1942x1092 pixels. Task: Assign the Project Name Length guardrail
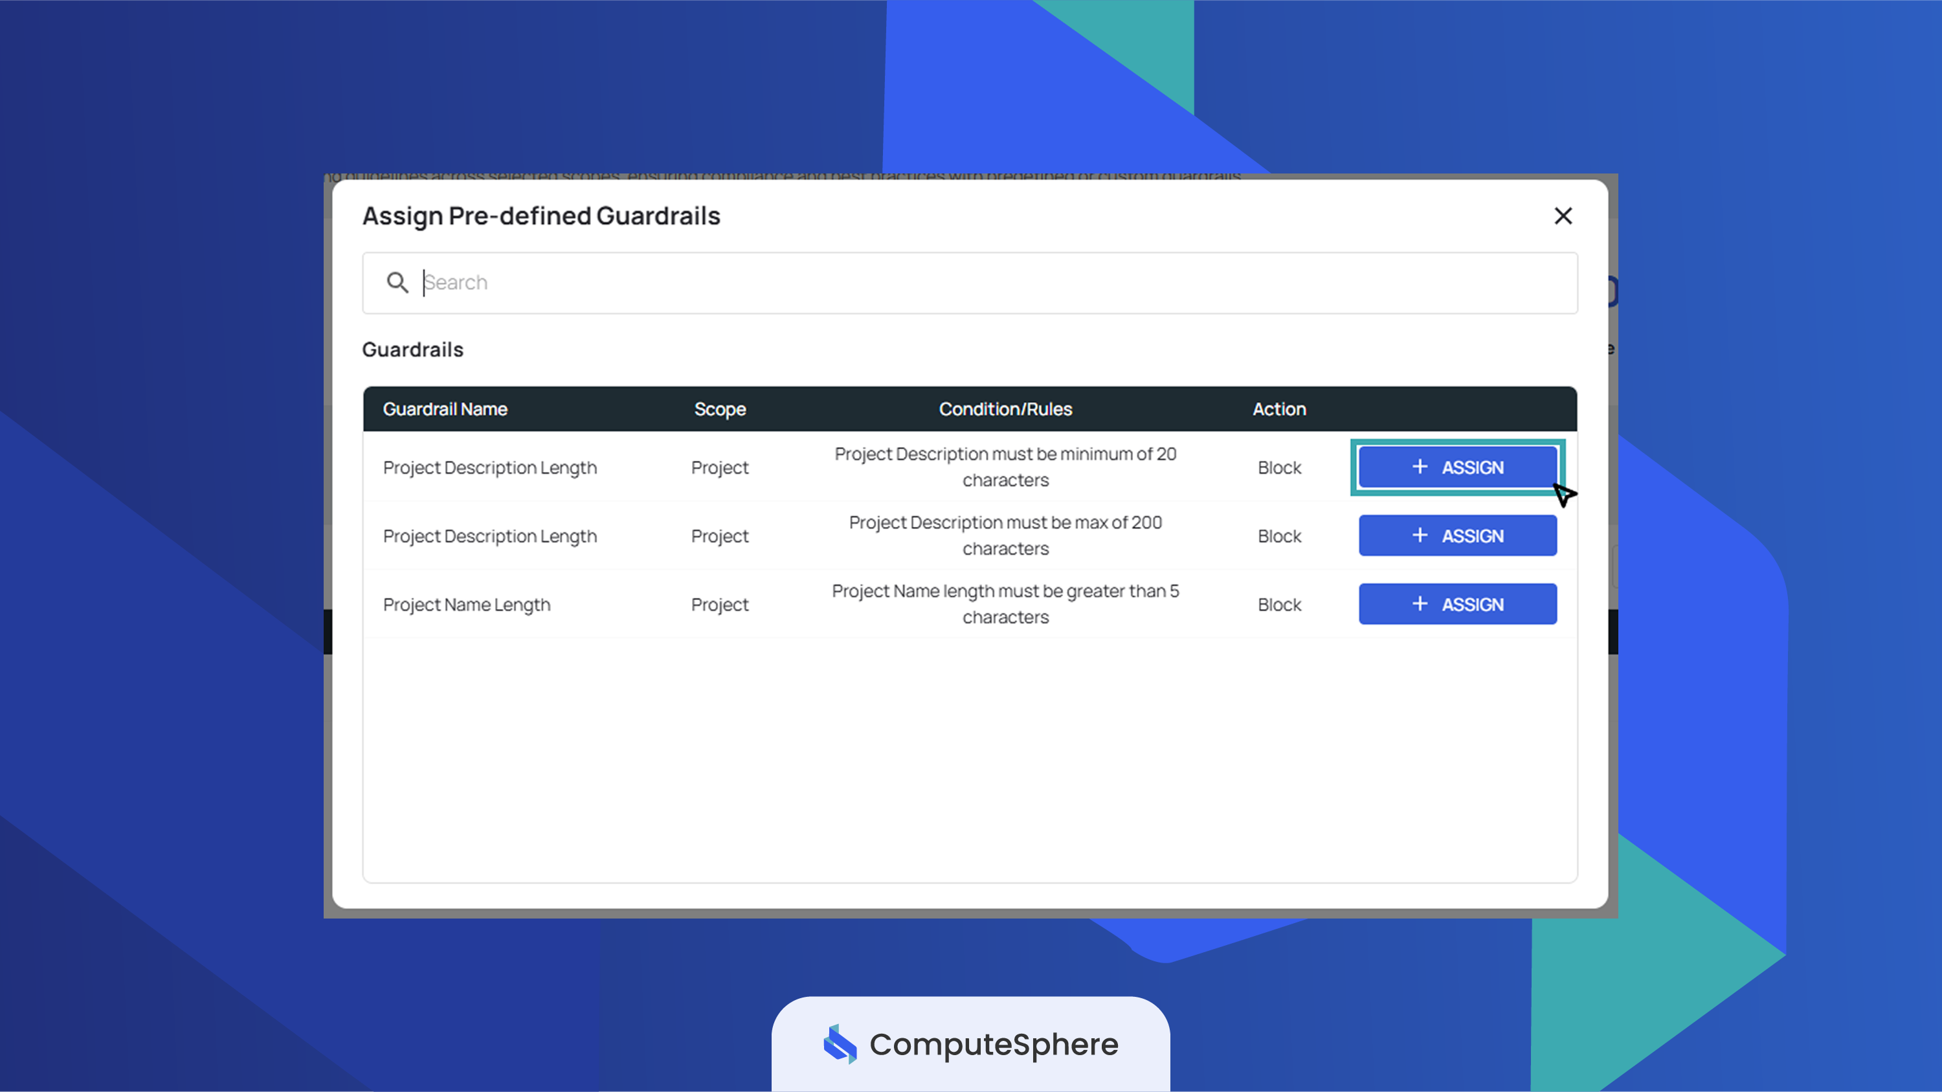point(1457,605)
